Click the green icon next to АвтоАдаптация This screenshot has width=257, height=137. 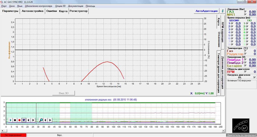[x=222, y=11]
